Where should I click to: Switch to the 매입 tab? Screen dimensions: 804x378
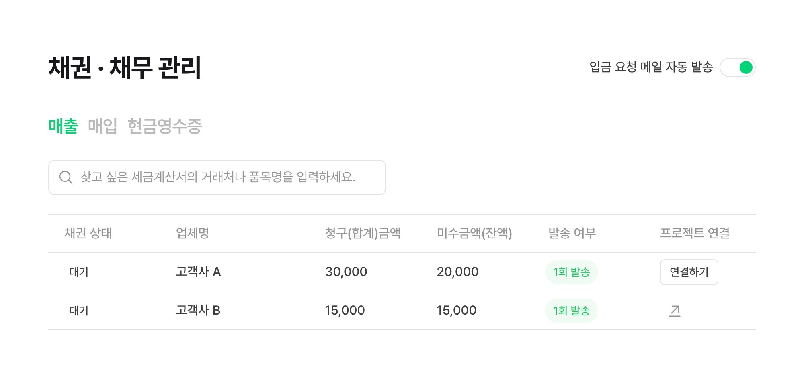click(103, 126)
